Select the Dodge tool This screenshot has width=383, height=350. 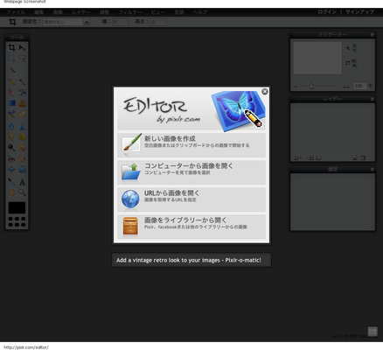tap(11, 148)
